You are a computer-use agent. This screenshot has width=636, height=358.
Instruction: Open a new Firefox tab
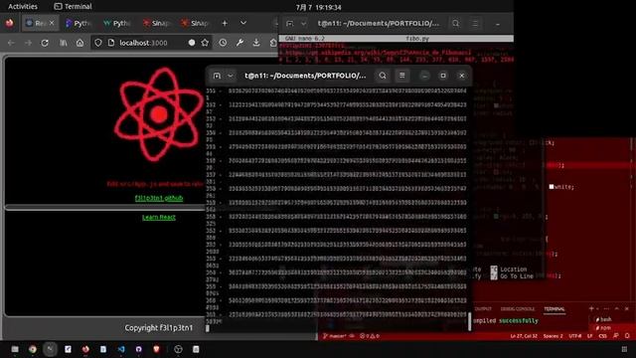225,24
